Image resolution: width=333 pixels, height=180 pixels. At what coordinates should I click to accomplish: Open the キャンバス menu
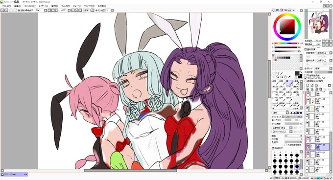[30, 6]
